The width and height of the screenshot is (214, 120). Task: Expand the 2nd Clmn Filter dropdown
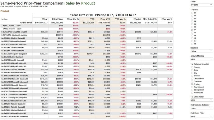click(x=202, y=117)
